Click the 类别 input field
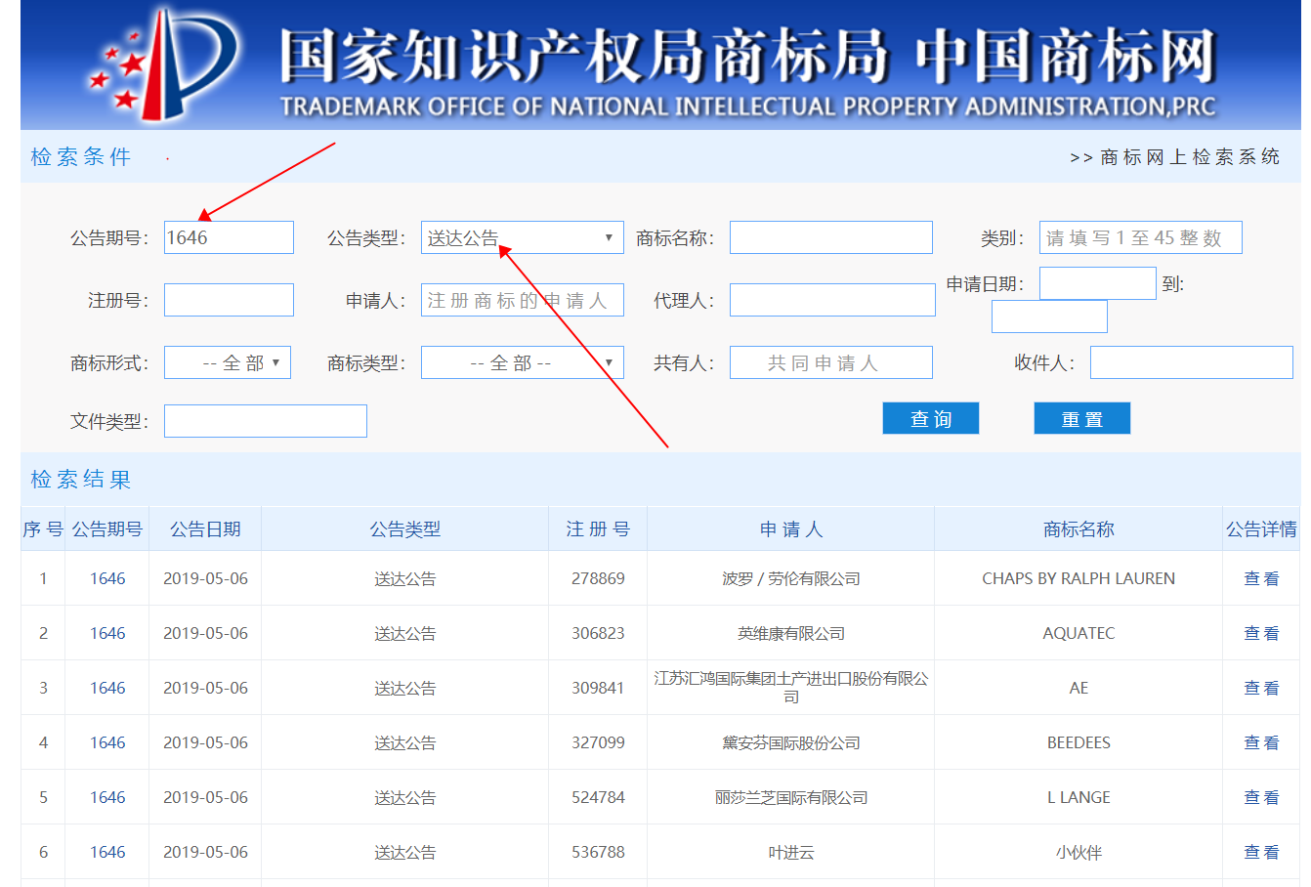This screenshot has width=1311, height=887. click(x=1141, y=237)
